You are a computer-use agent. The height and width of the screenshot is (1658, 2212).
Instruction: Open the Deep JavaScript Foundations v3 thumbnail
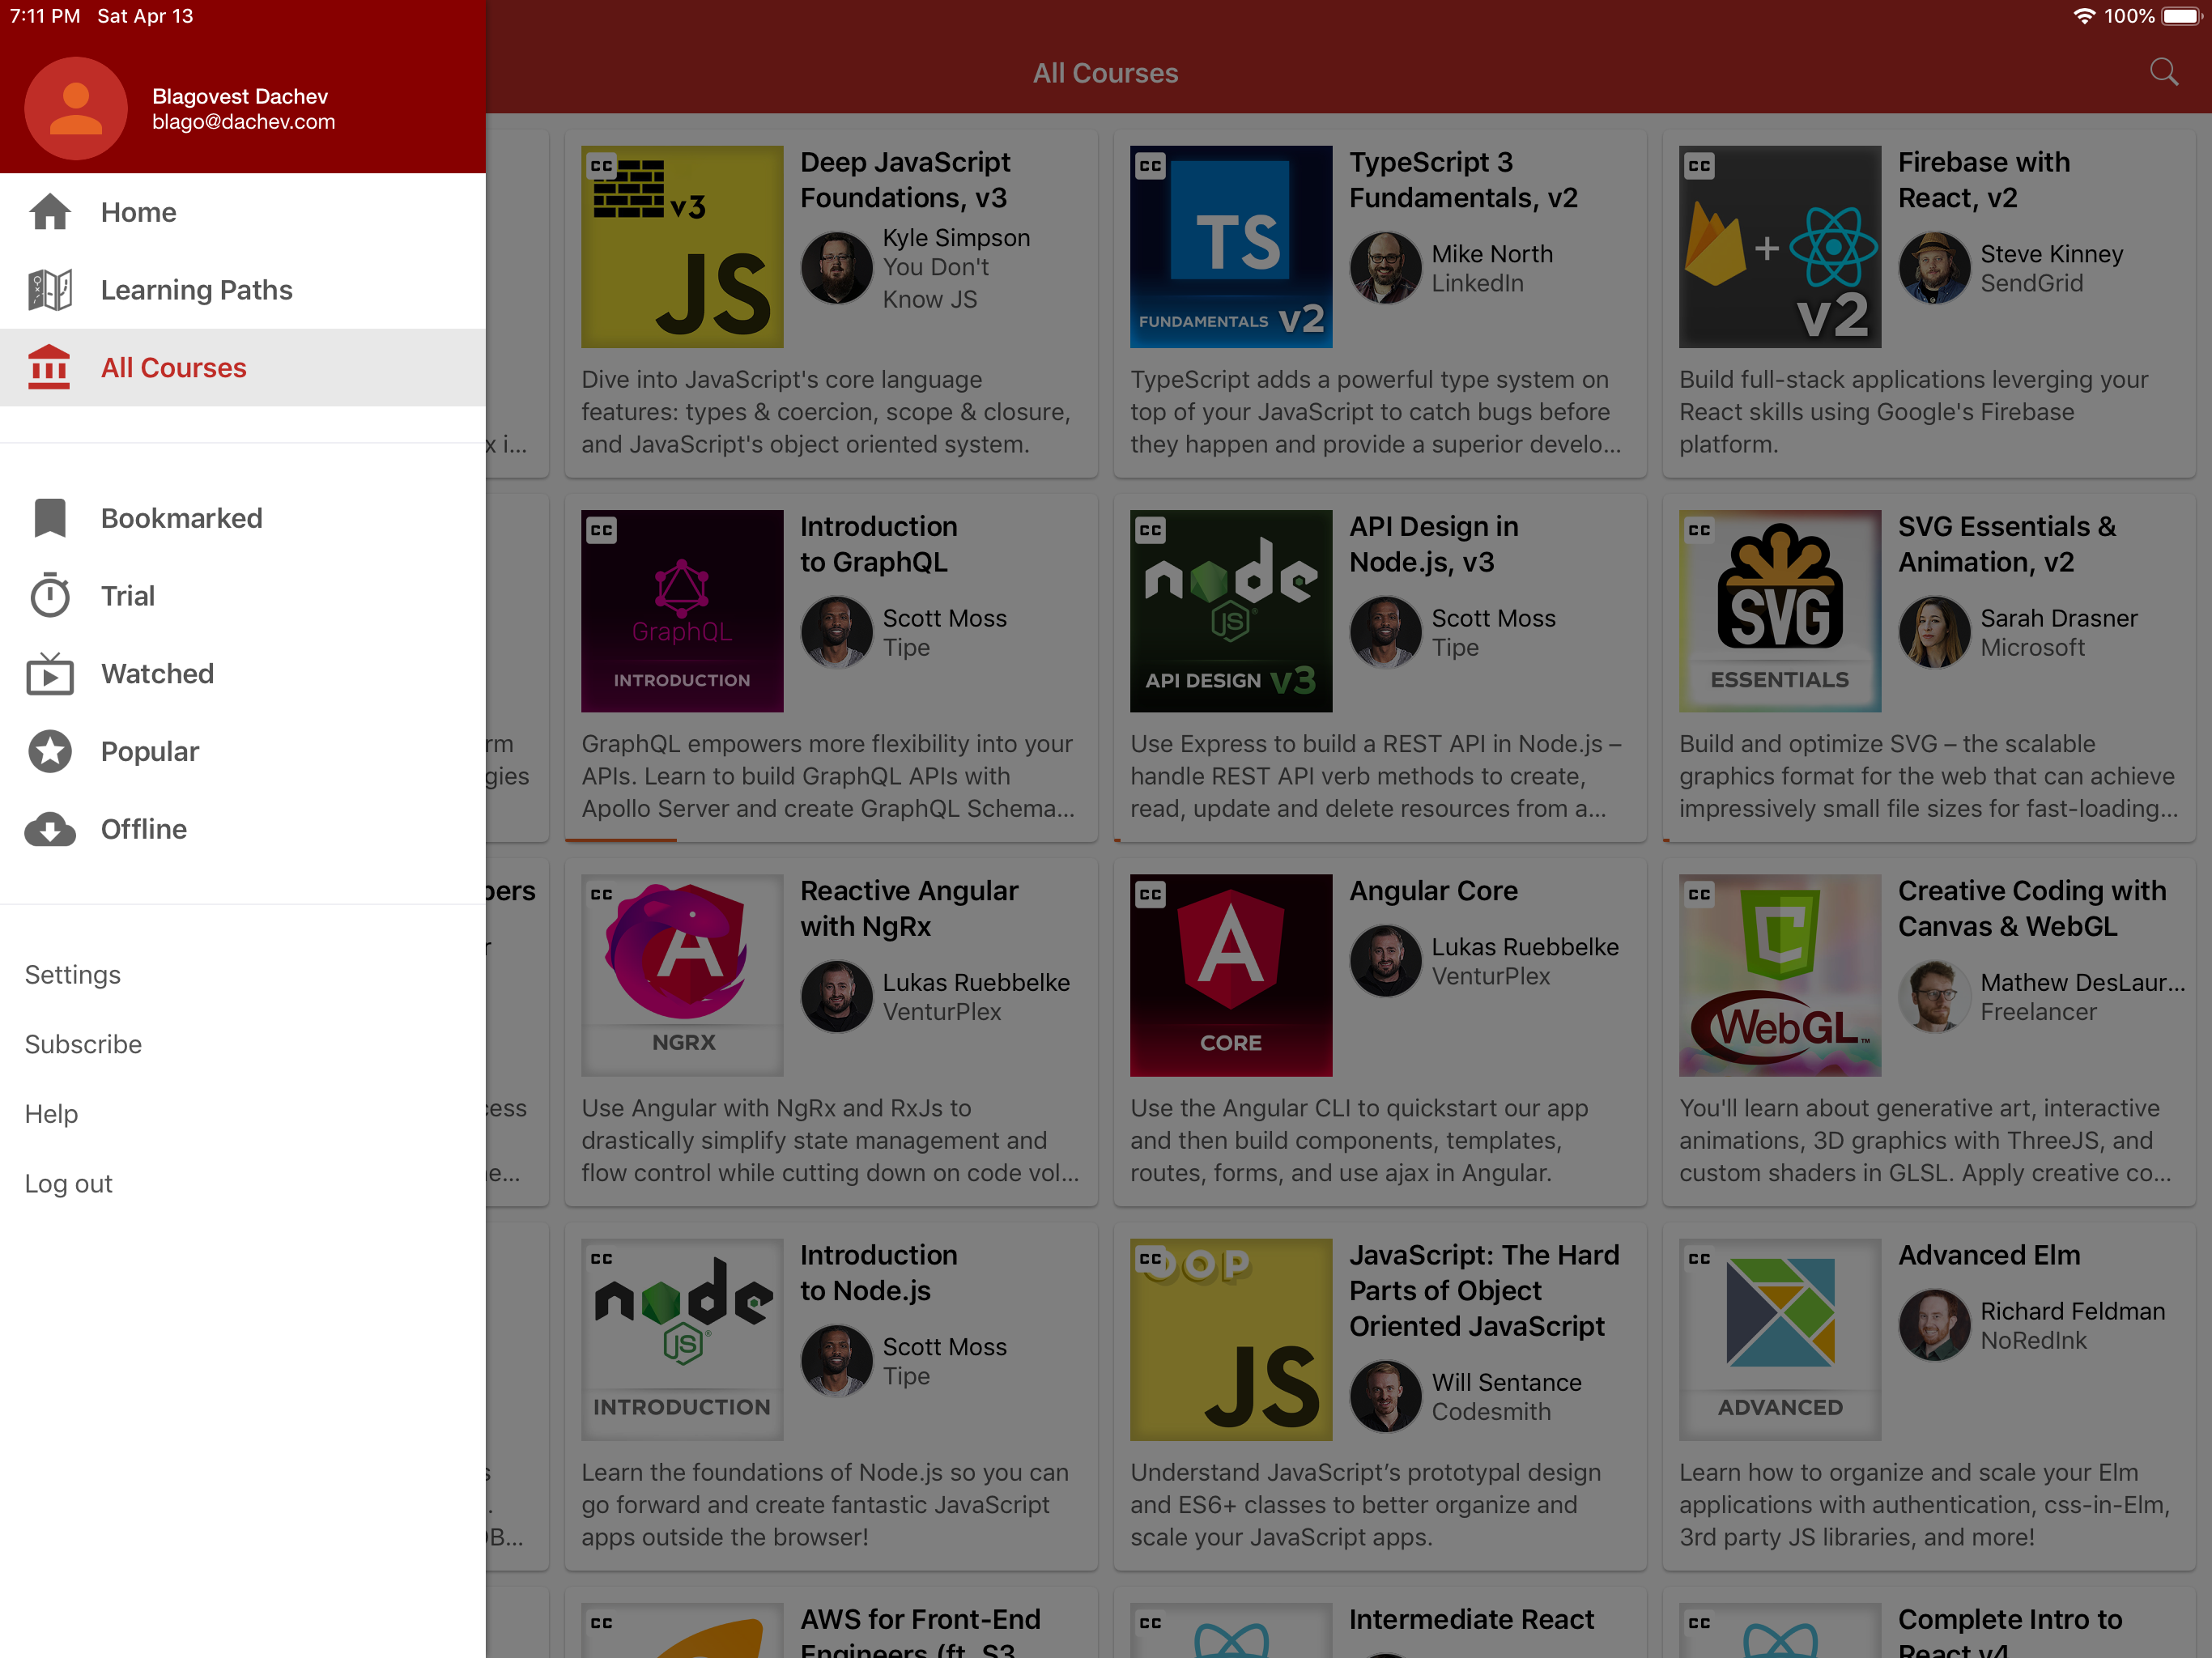coord(682,246)
